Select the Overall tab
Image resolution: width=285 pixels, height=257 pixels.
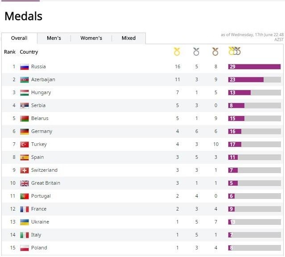click(x=19, y=38)
